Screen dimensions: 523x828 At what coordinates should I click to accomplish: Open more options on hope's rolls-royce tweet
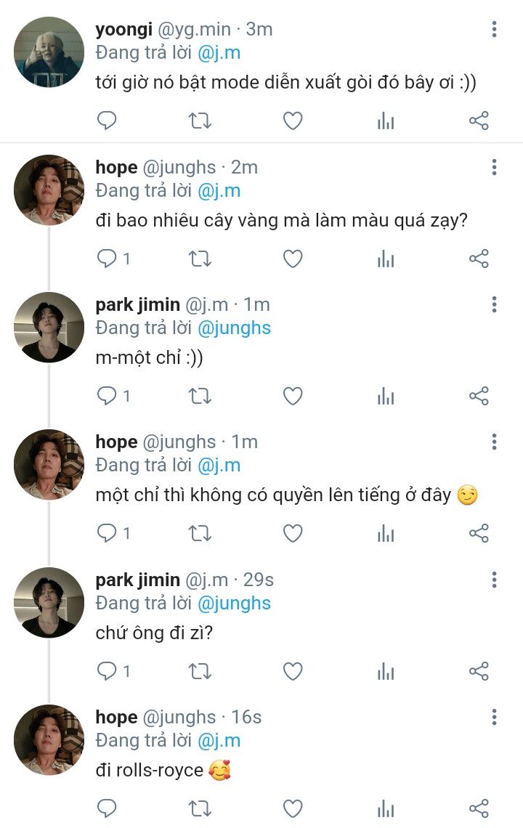[494, 718]
